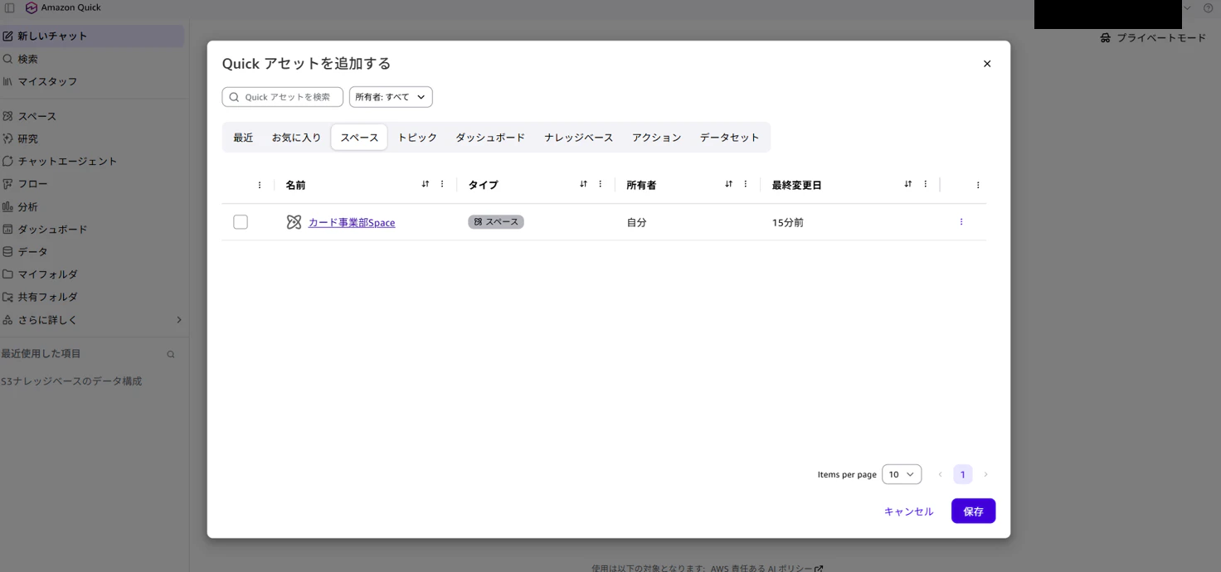Open the 名前 column options menu
Image resolution: width=1221 pixels, height=572 pixels.
442,184
